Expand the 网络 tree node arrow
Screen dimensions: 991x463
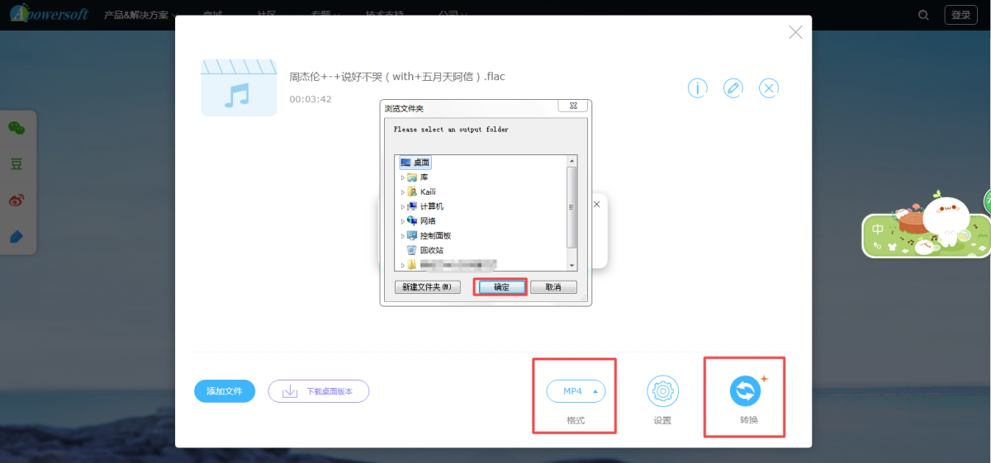coord(403,221)
